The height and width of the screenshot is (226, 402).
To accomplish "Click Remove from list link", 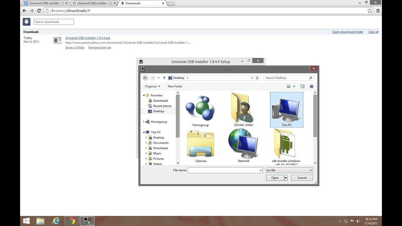I will pyautogui.click(x=100, y=47).
